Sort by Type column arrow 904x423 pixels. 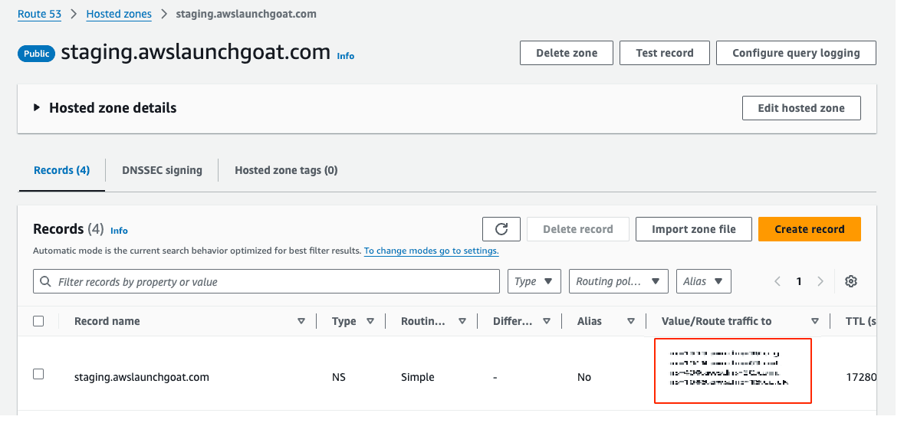pyautogui.click(x=370, y=322)
